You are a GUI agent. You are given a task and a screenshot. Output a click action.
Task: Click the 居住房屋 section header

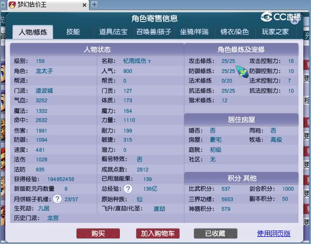(241, 120)
